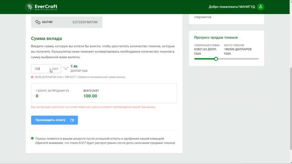292x164 pixels.
Task: Click the '0,073339 МАТИК' balance text
Action: click(x=85, y=22)
